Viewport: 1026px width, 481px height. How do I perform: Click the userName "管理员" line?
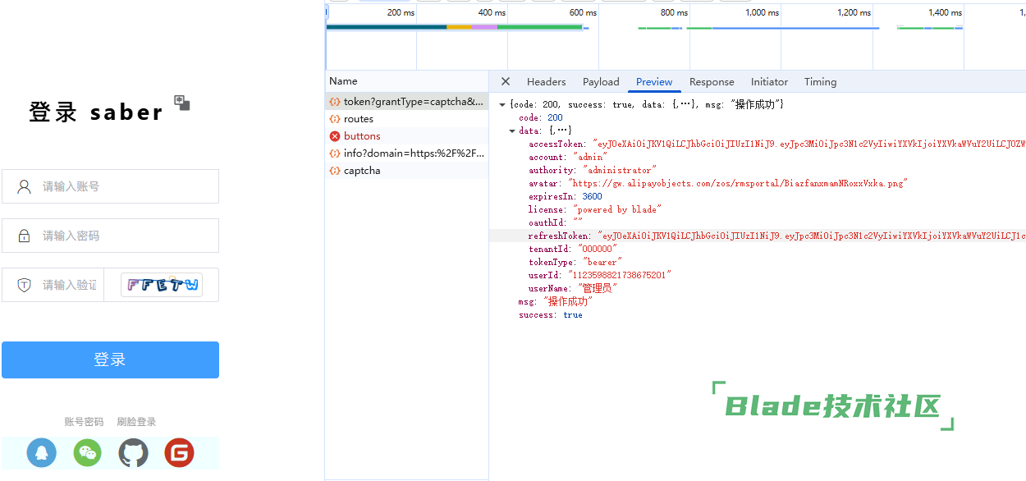tap(573, 288)
